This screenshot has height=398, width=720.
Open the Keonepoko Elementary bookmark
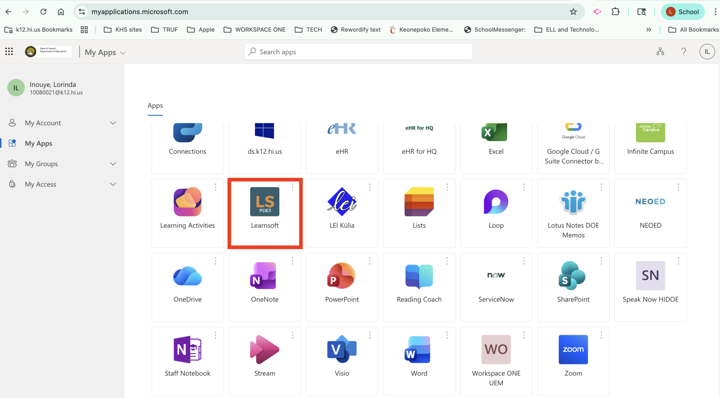(421, 30)
